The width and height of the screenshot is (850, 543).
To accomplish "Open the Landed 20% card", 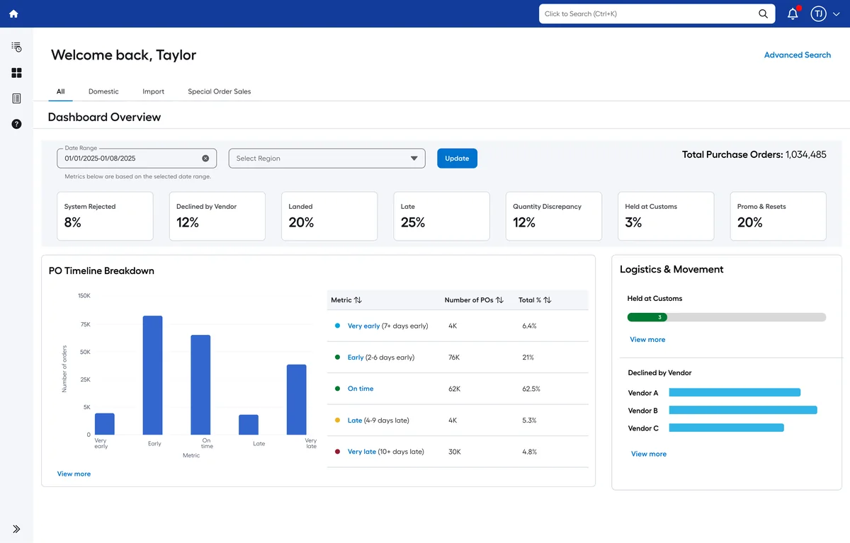I will [x=329, y=216].
